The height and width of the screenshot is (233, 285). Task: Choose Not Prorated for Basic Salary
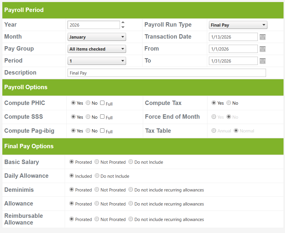point(97,162)
